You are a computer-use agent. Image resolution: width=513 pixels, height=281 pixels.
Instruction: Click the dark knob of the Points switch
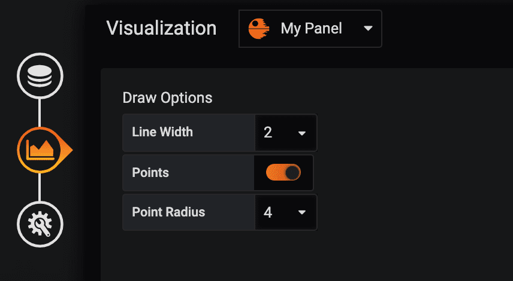292,173
